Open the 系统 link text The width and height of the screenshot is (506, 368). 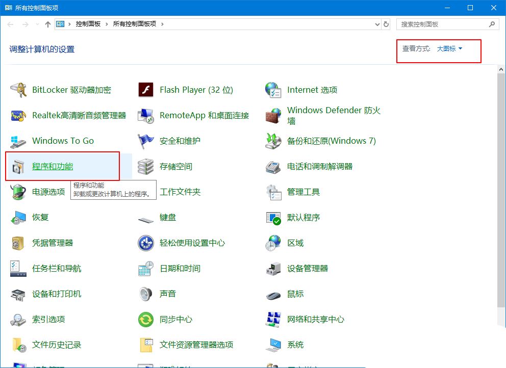tap(295, 345)
